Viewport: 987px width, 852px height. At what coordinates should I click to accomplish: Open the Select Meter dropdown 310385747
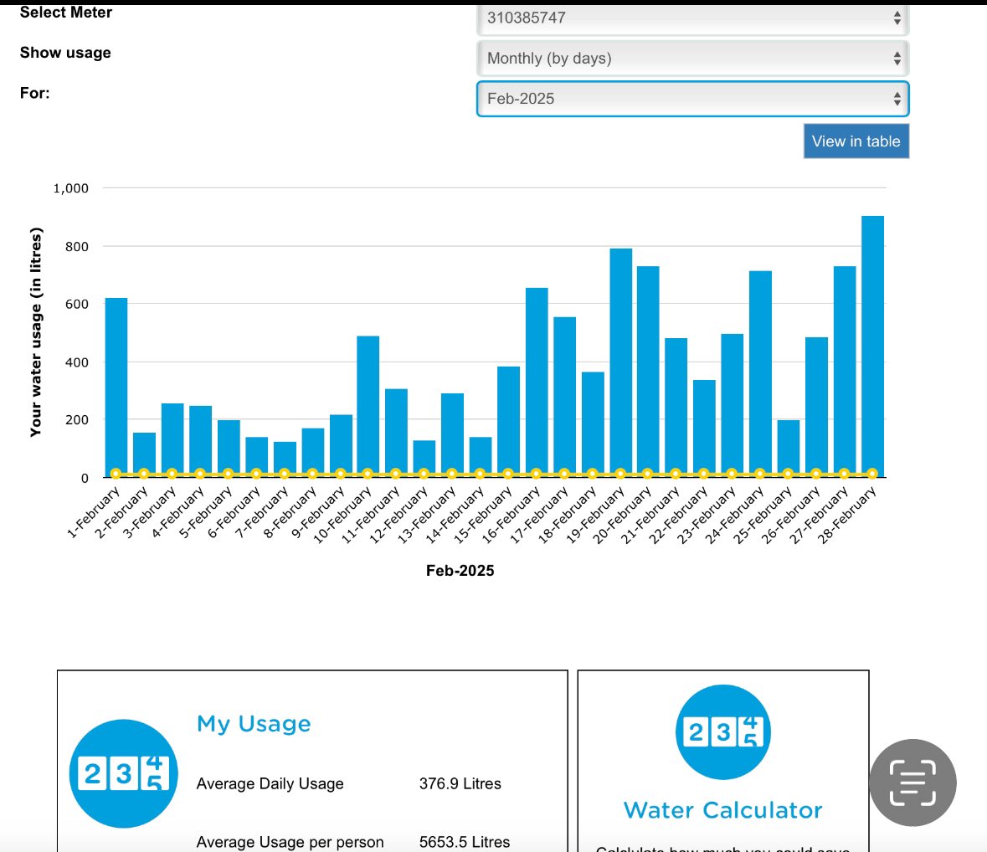click(x=692, y=18)
